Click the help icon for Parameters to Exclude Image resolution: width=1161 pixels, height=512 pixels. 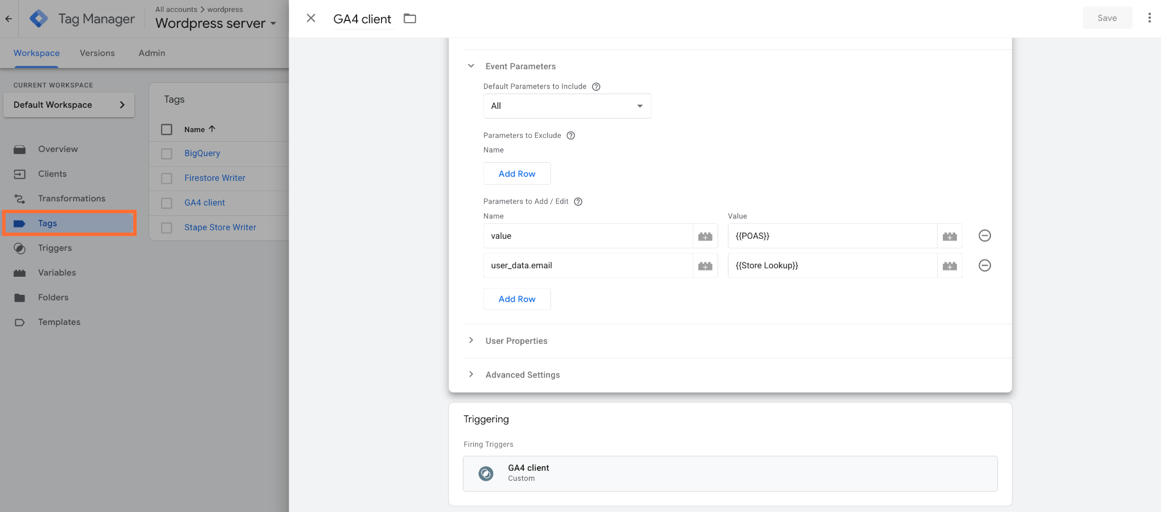571,136
